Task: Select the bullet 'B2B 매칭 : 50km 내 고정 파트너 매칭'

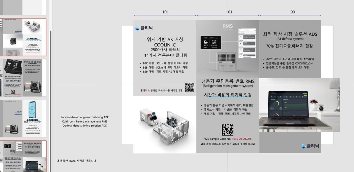Action: coord(164,67)
